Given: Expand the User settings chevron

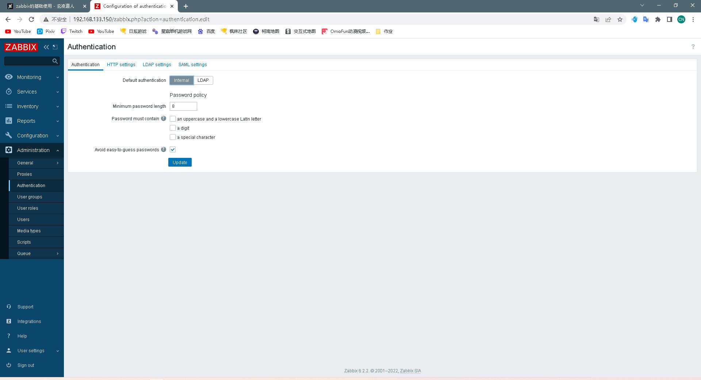Looking at the screenshot, I should click(58, 351).
